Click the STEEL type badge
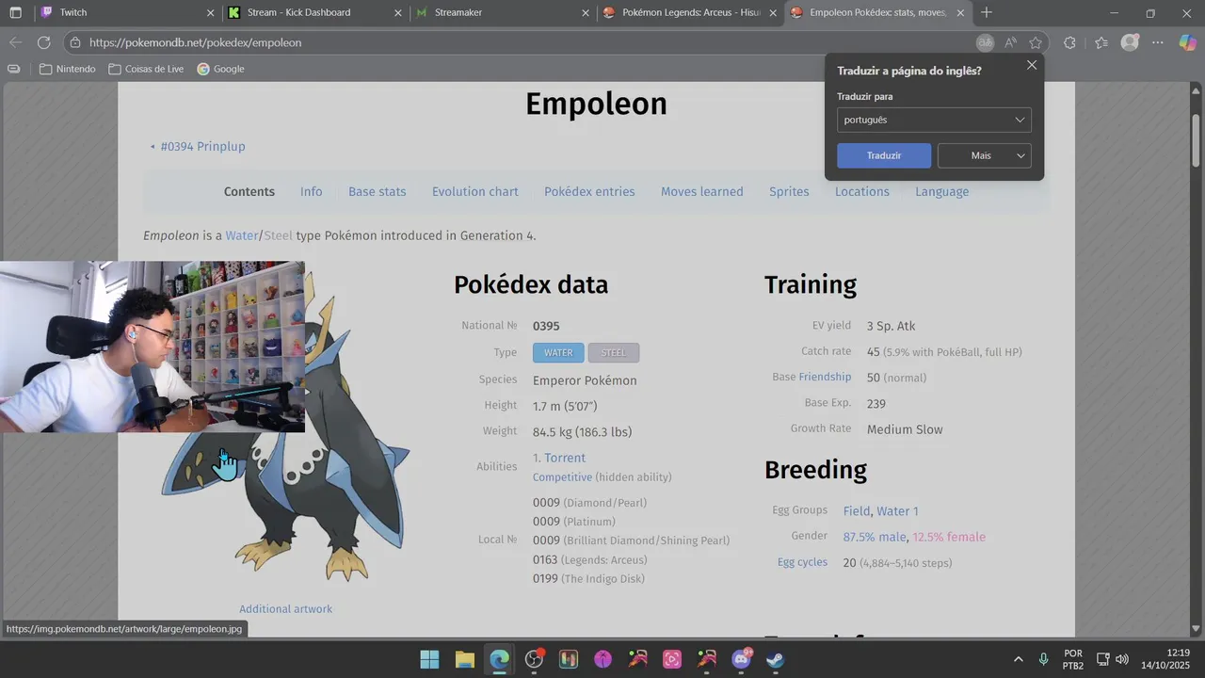 (x=614, y=352)
